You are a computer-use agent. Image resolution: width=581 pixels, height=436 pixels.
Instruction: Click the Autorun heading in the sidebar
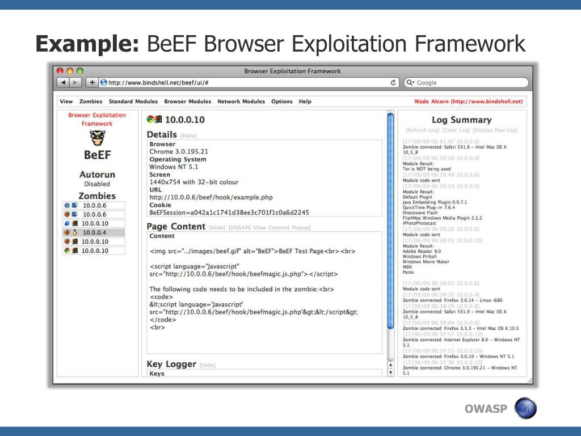(x=97, y=174)
